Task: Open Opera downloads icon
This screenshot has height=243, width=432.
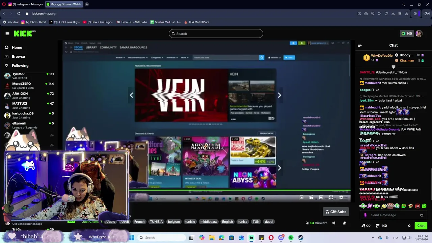Action: click(393, 13)
